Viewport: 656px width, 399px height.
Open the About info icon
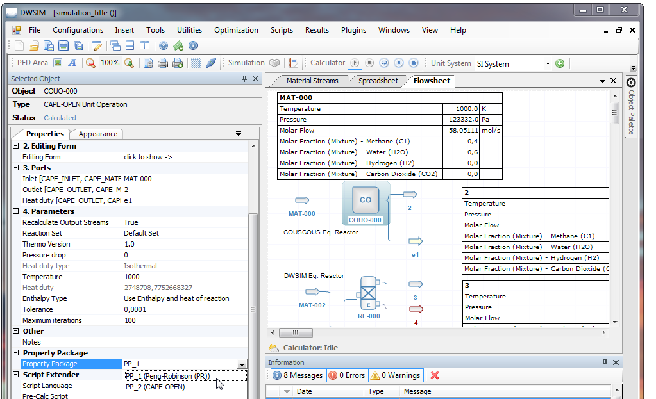coord(193,45)
